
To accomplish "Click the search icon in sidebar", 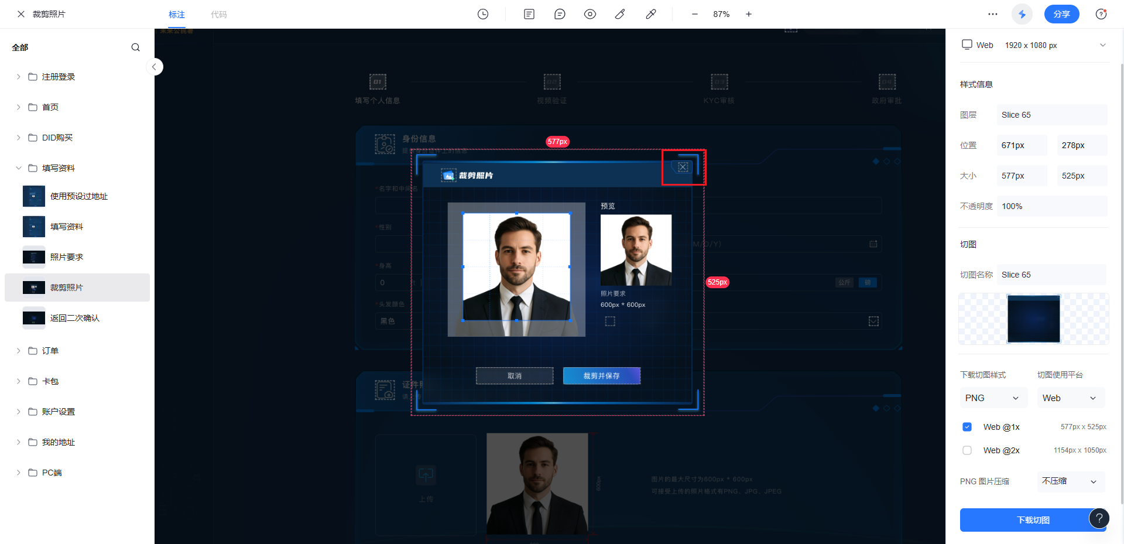I will [136, 47].
